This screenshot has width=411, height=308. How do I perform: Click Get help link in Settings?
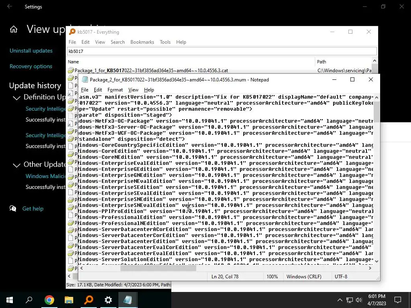pyautogui.click(x=33, y=209)
